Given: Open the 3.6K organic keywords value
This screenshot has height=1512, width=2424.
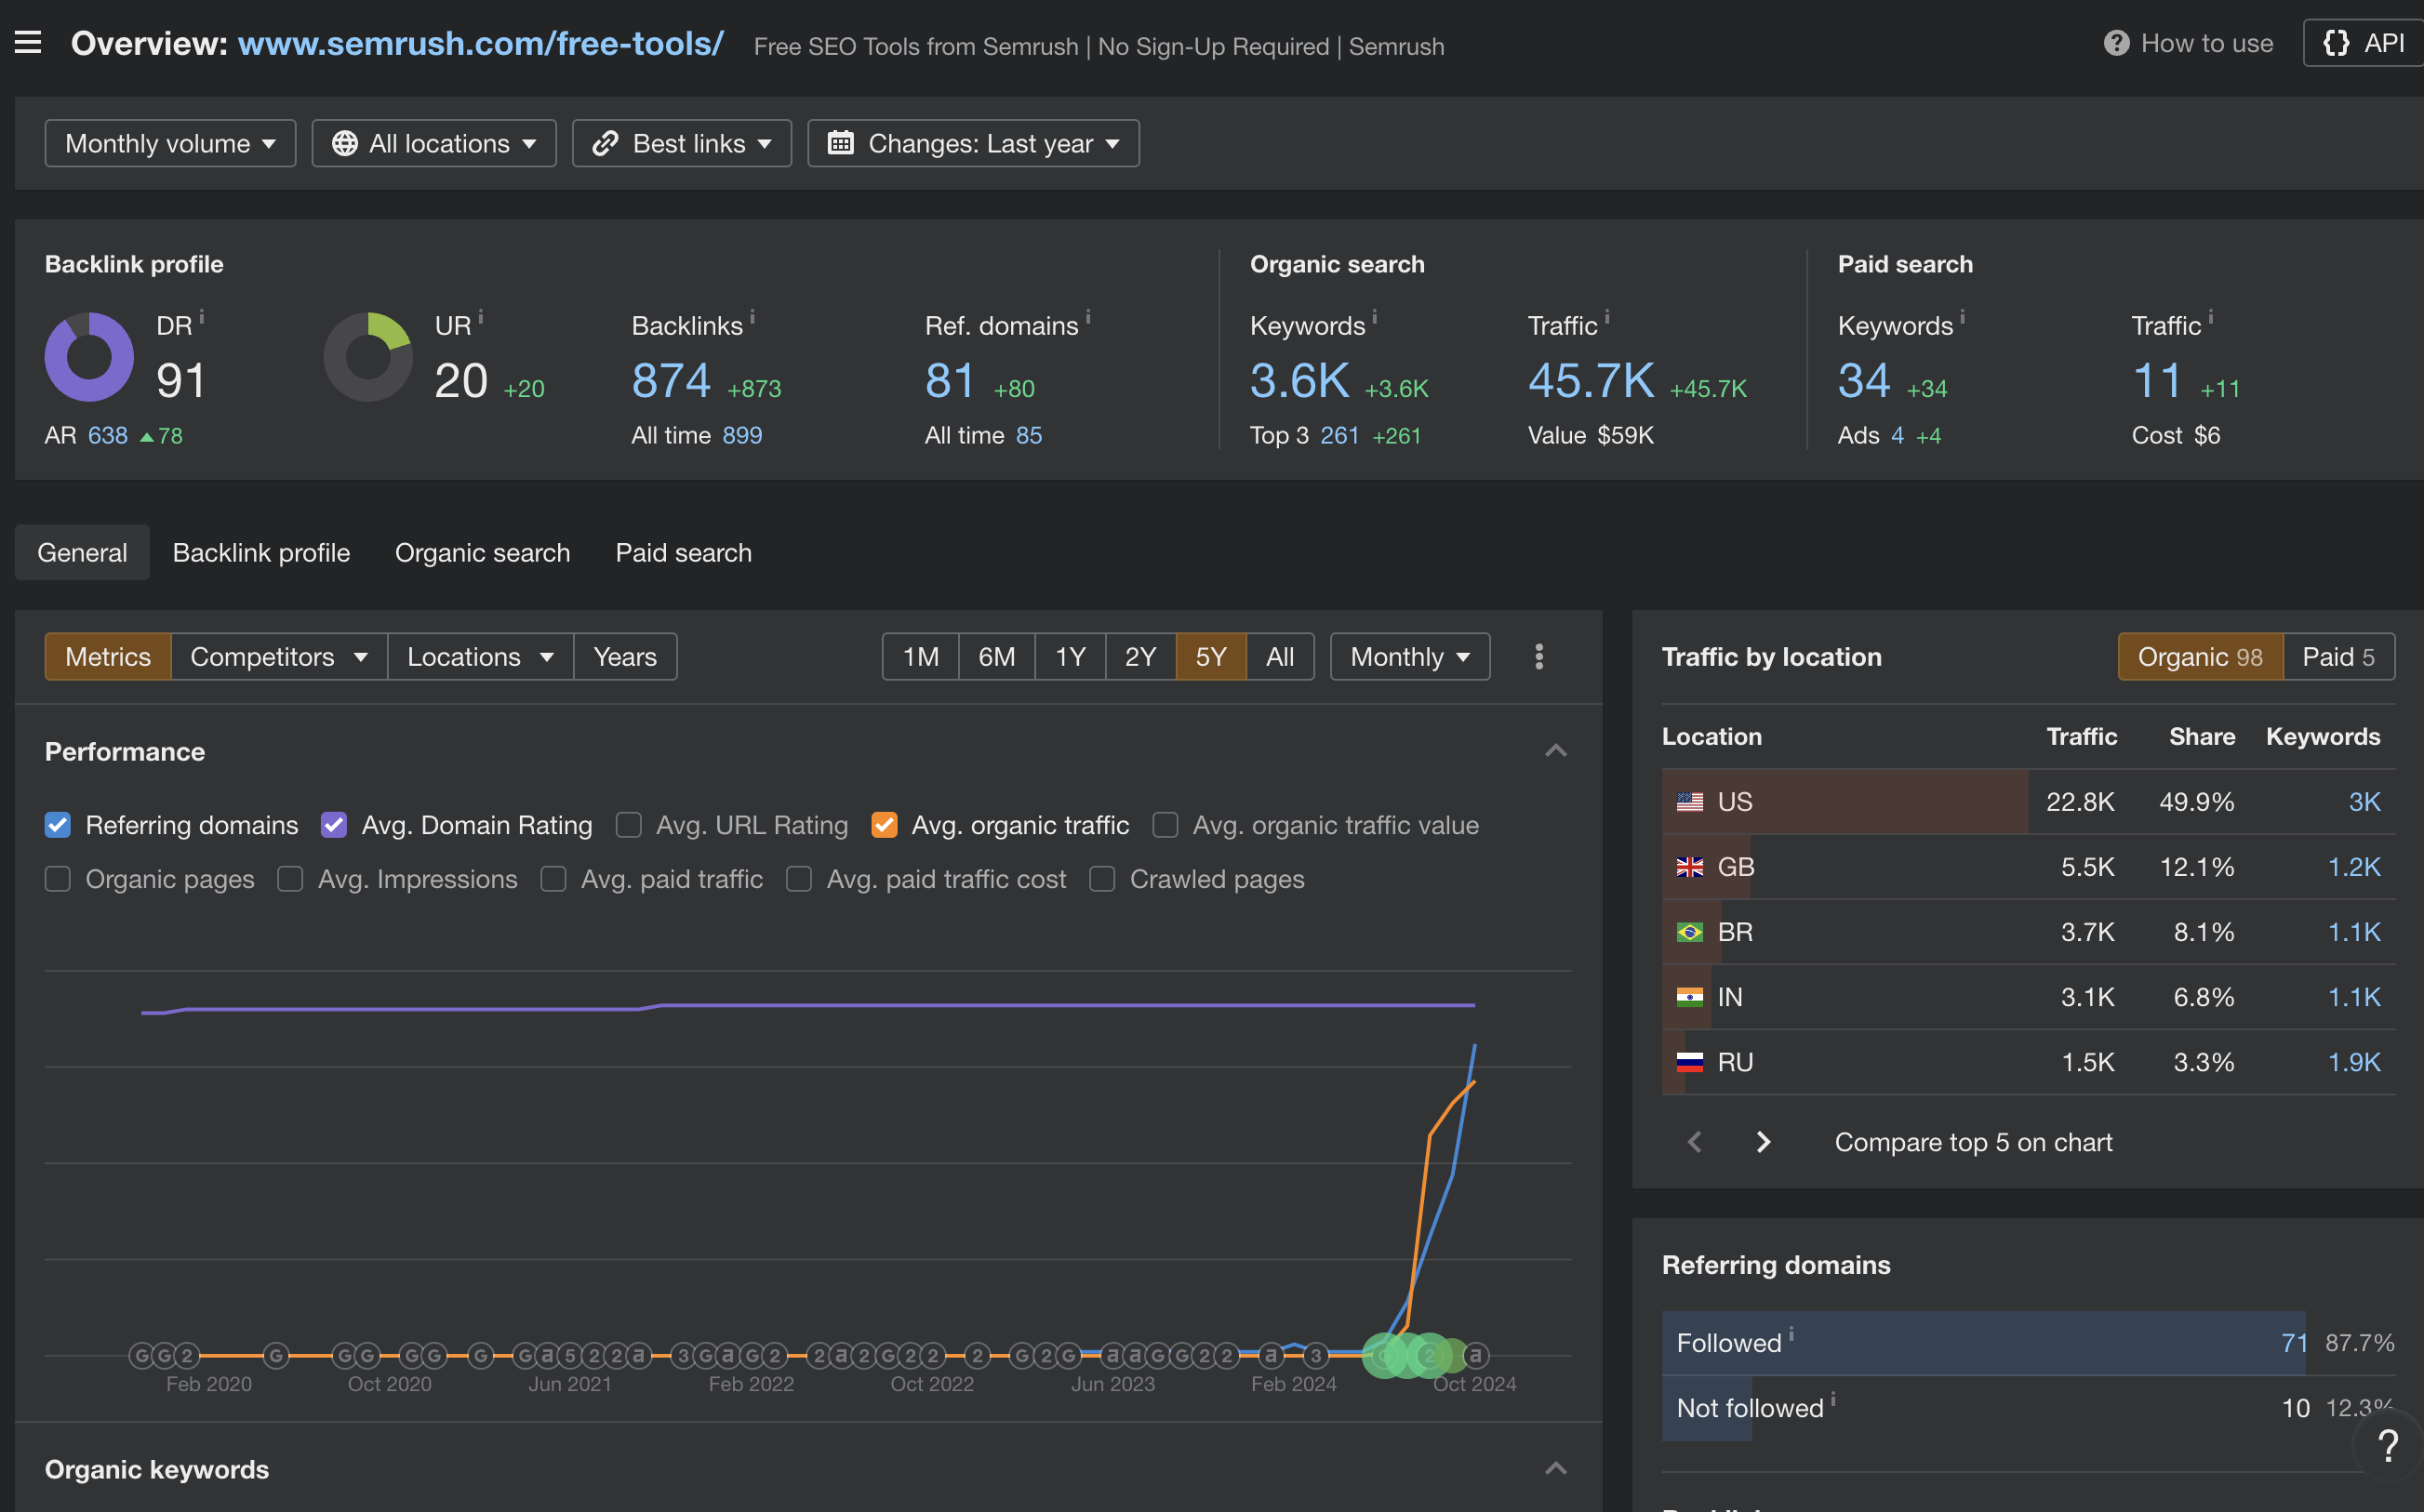Looking at the screenshot, I should (1300, 381).
